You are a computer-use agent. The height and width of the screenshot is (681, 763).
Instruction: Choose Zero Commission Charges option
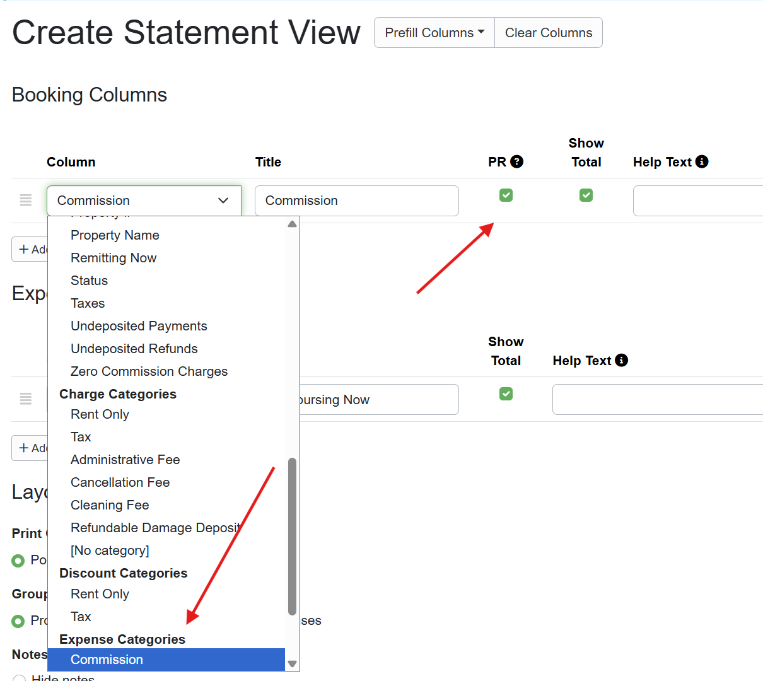coord(149,371)
